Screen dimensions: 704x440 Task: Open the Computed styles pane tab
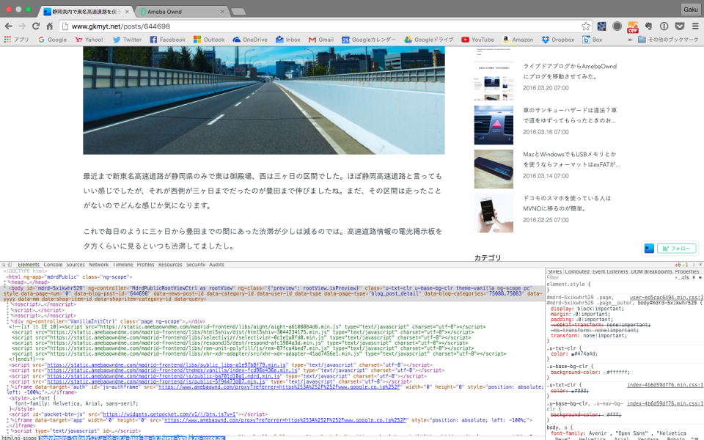[x=577, y=271]
